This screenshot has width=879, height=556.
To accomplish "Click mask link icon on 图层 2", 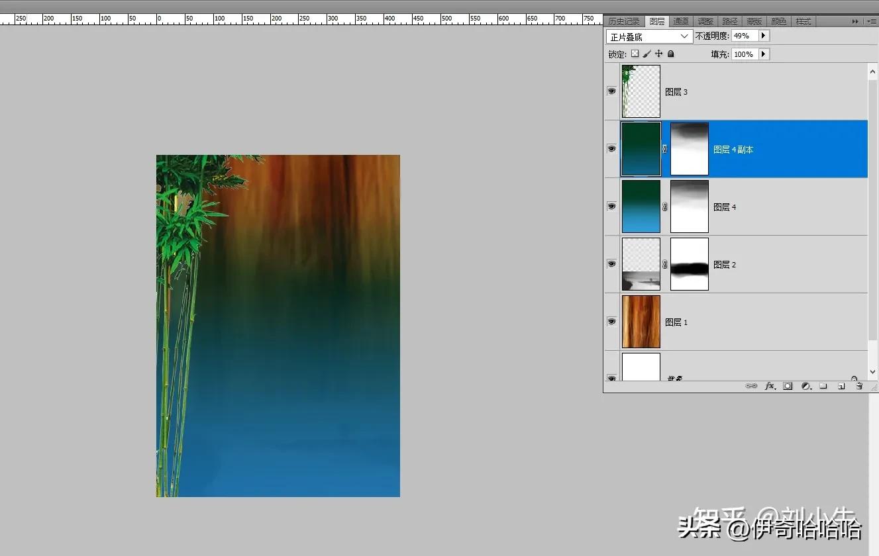I will coord(665,264).
